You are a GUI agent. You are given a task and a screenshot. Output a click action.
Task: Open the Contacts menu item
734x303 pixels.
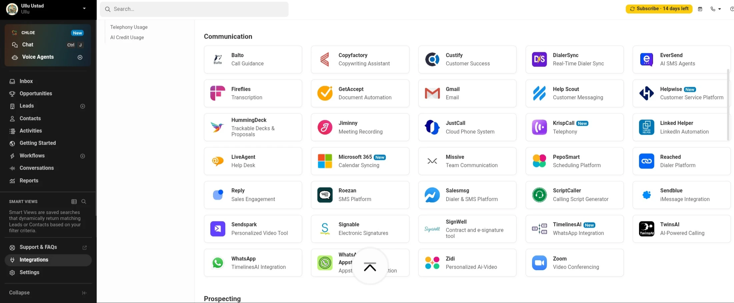point(48,118)
